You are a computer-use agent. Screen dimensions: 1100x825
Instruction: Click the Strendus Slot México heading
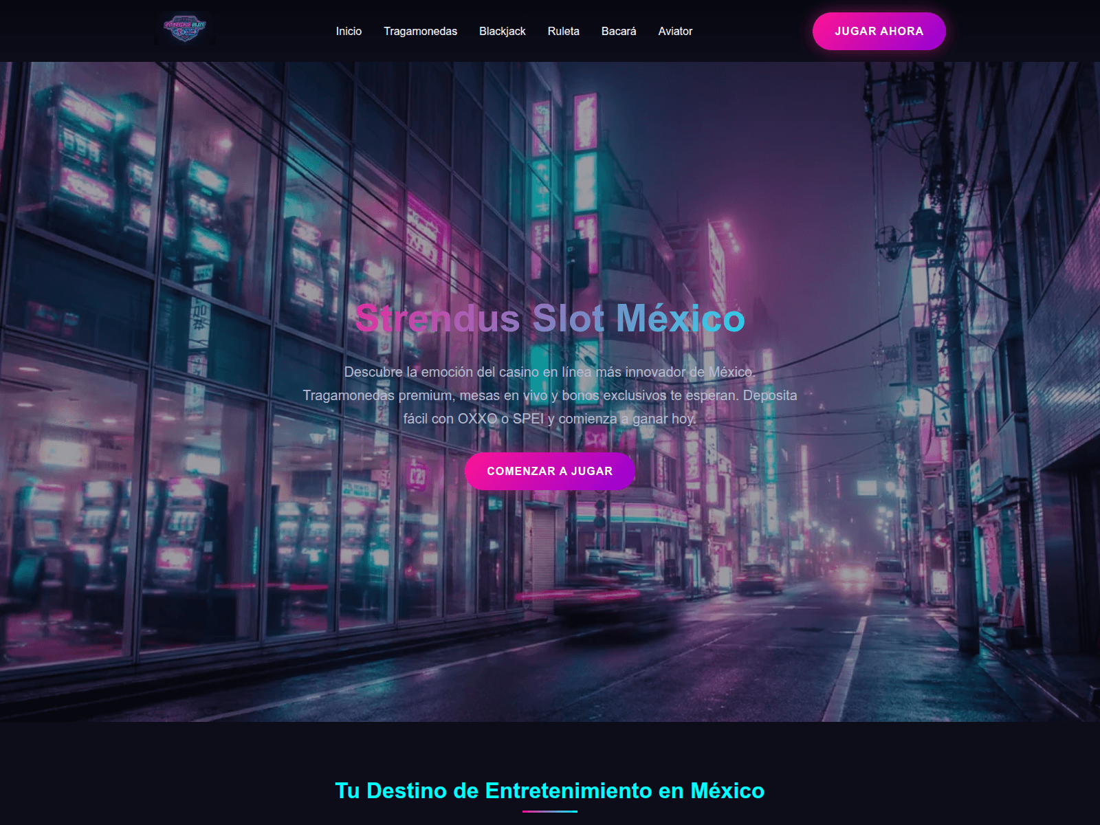click(550, 318)
